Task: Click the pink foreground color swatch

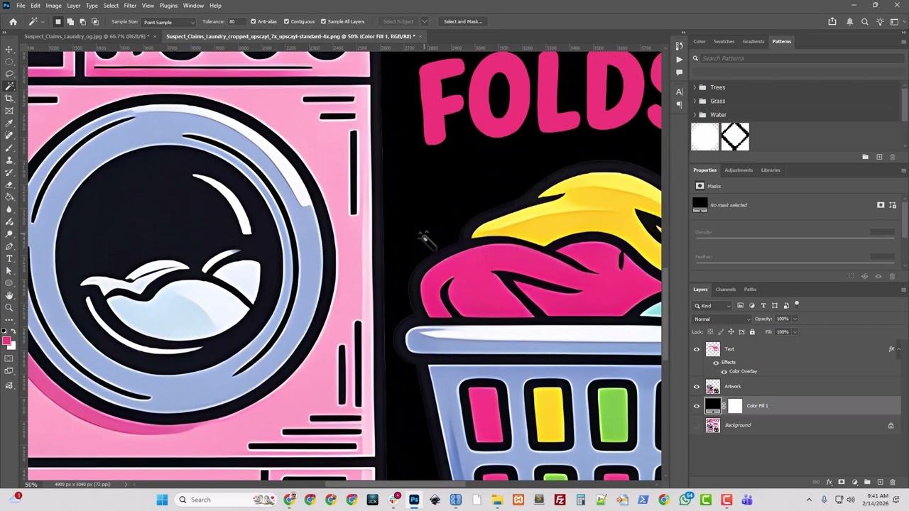Action: click(x=6, y=342)
